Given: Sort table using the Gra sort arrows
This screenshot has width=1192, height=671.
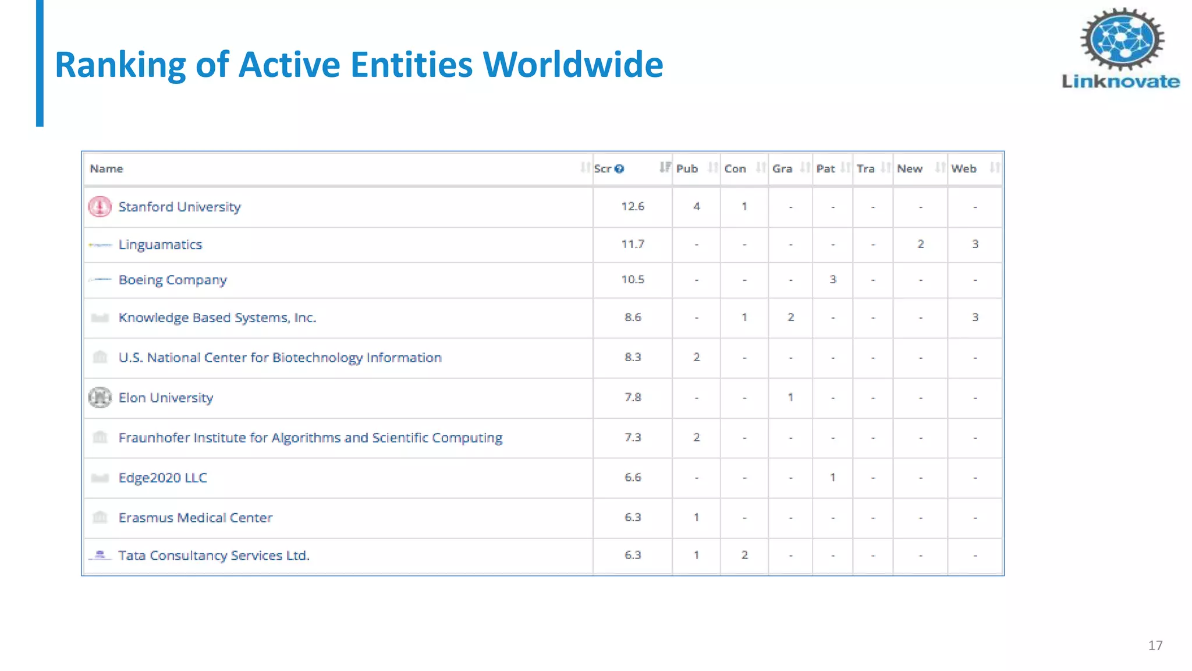Looking at the screenshot, I should (805, 168).
